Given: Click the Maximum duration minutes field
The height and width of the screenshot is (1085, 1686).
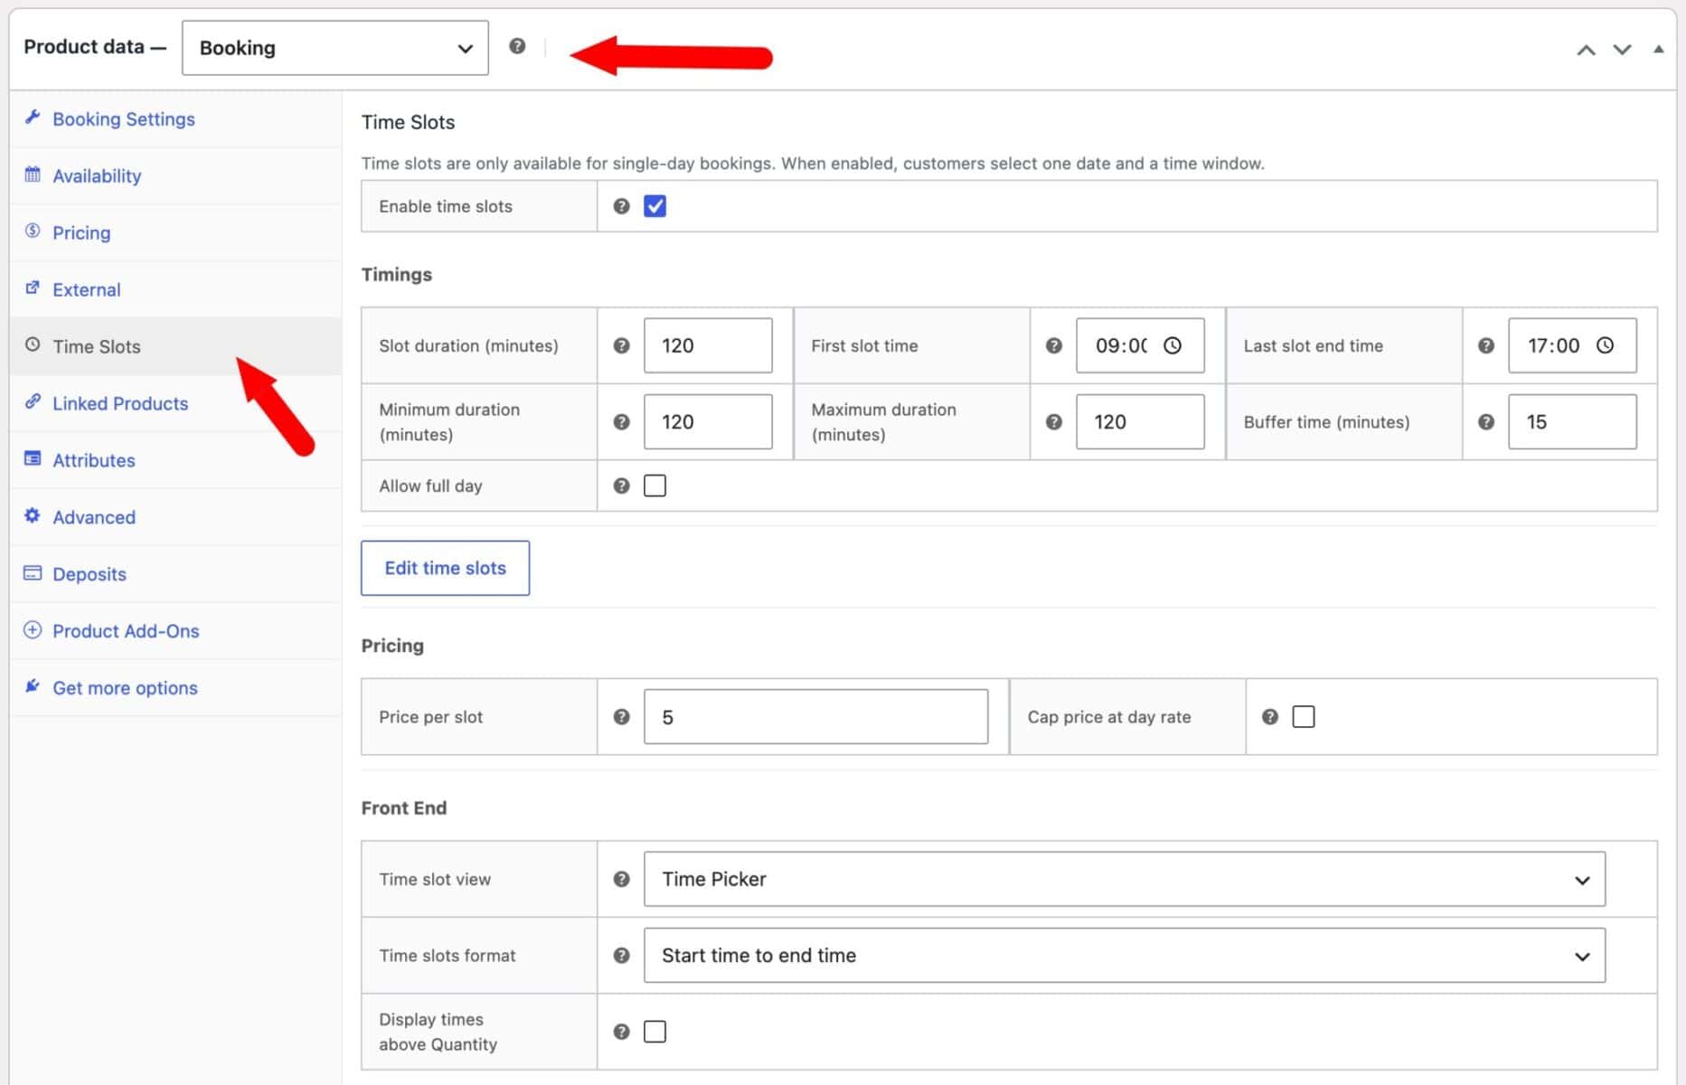Looking at the screenshot, I should coord(1140,421).
